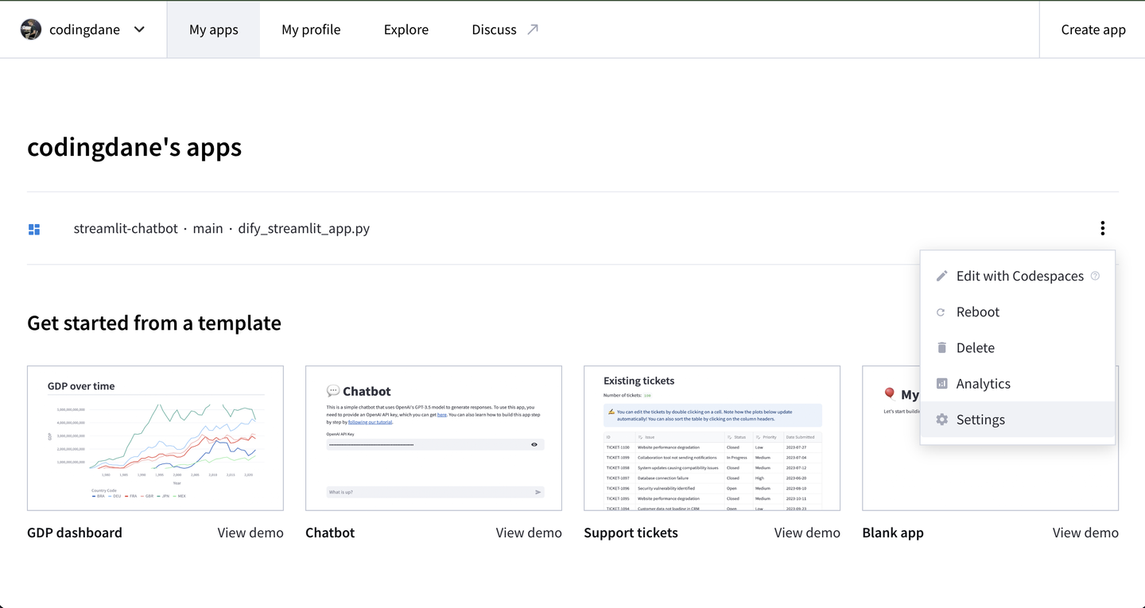Click the pencil icon beside Edit with Codespaces
This screenshot has width=1145, height=608.
[x=941, y=276]
